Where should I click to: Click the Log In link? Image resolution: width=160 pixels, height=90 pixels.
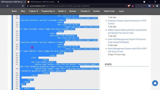(x=121, y=11)
